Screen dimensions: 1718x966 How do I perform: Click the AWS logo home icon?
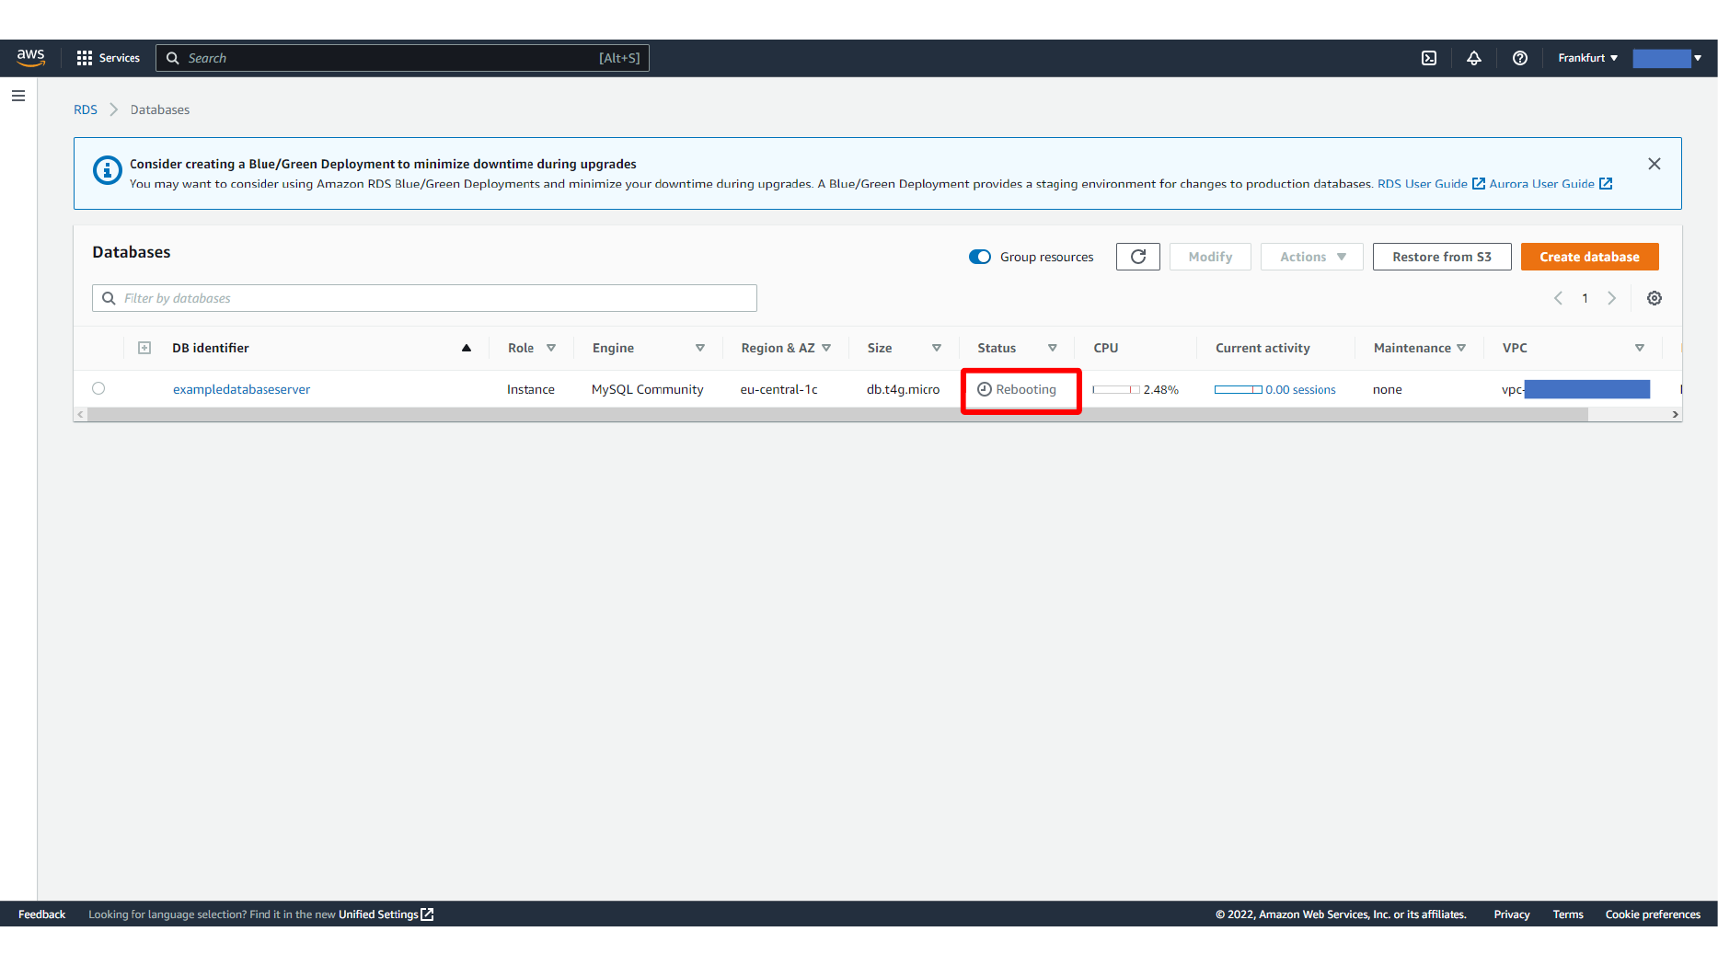coord(30,57)
